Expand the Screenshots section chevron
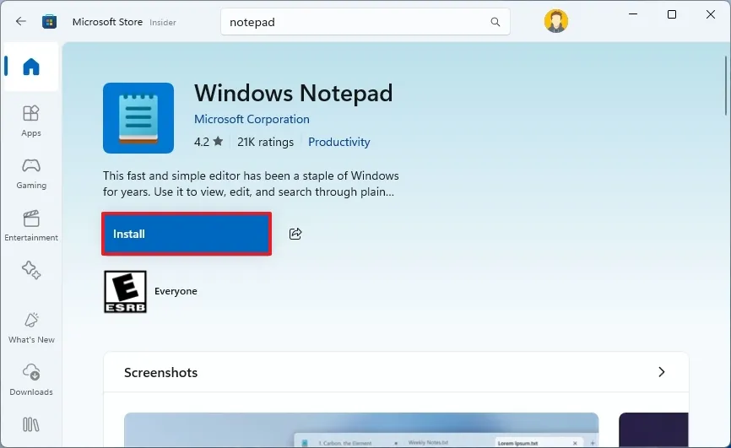This screenshot has width=731, height=448. click(x=662, y=372)
